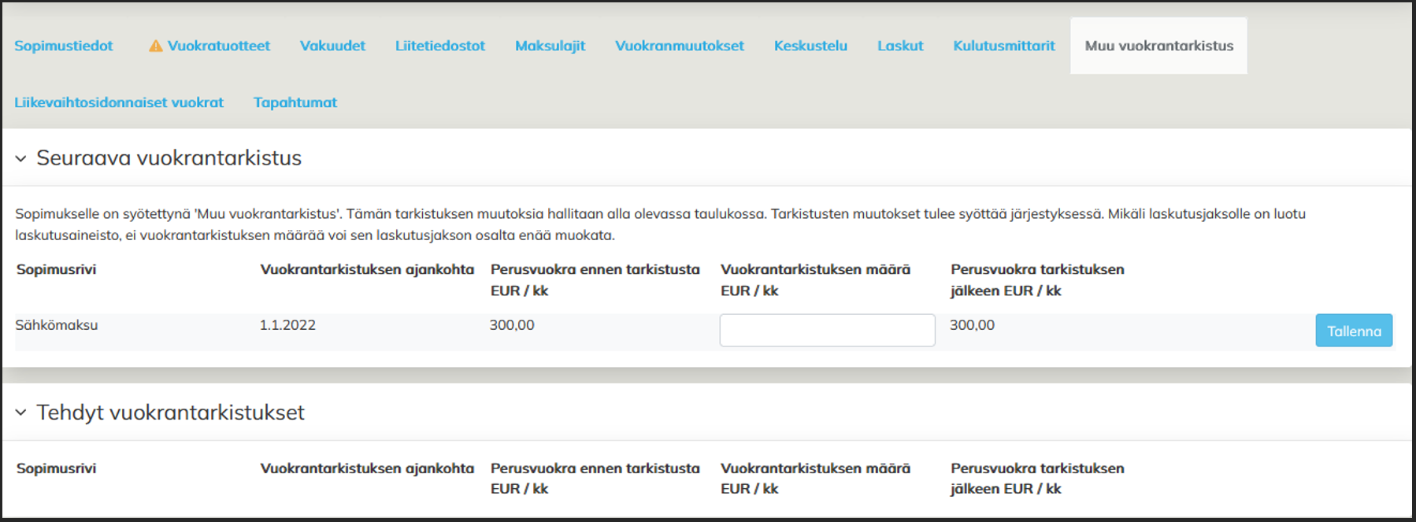Go to the Tapahtumat tab
Screen dimensions: 1416x522
click(x=295, y=102)
